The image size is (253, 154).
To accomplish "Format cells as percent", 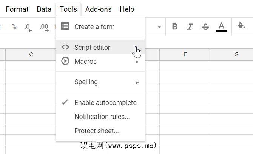I will coord(14,27).
